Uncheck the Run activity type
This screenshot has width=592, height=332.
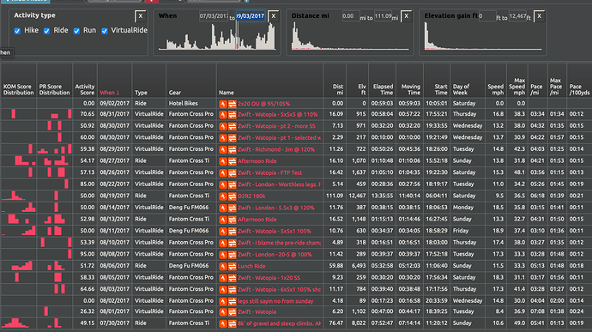coord(76,31)
